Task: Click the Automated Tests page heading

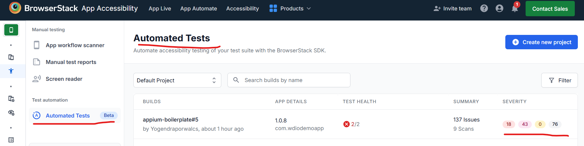Action: tap(172, 38)
